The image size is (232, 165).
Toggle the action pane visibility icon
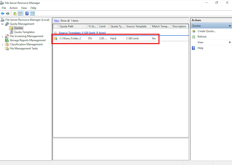coord(32,13)
